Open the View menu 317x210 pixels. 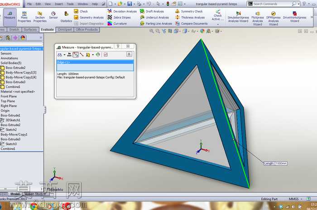click(48, 4)
